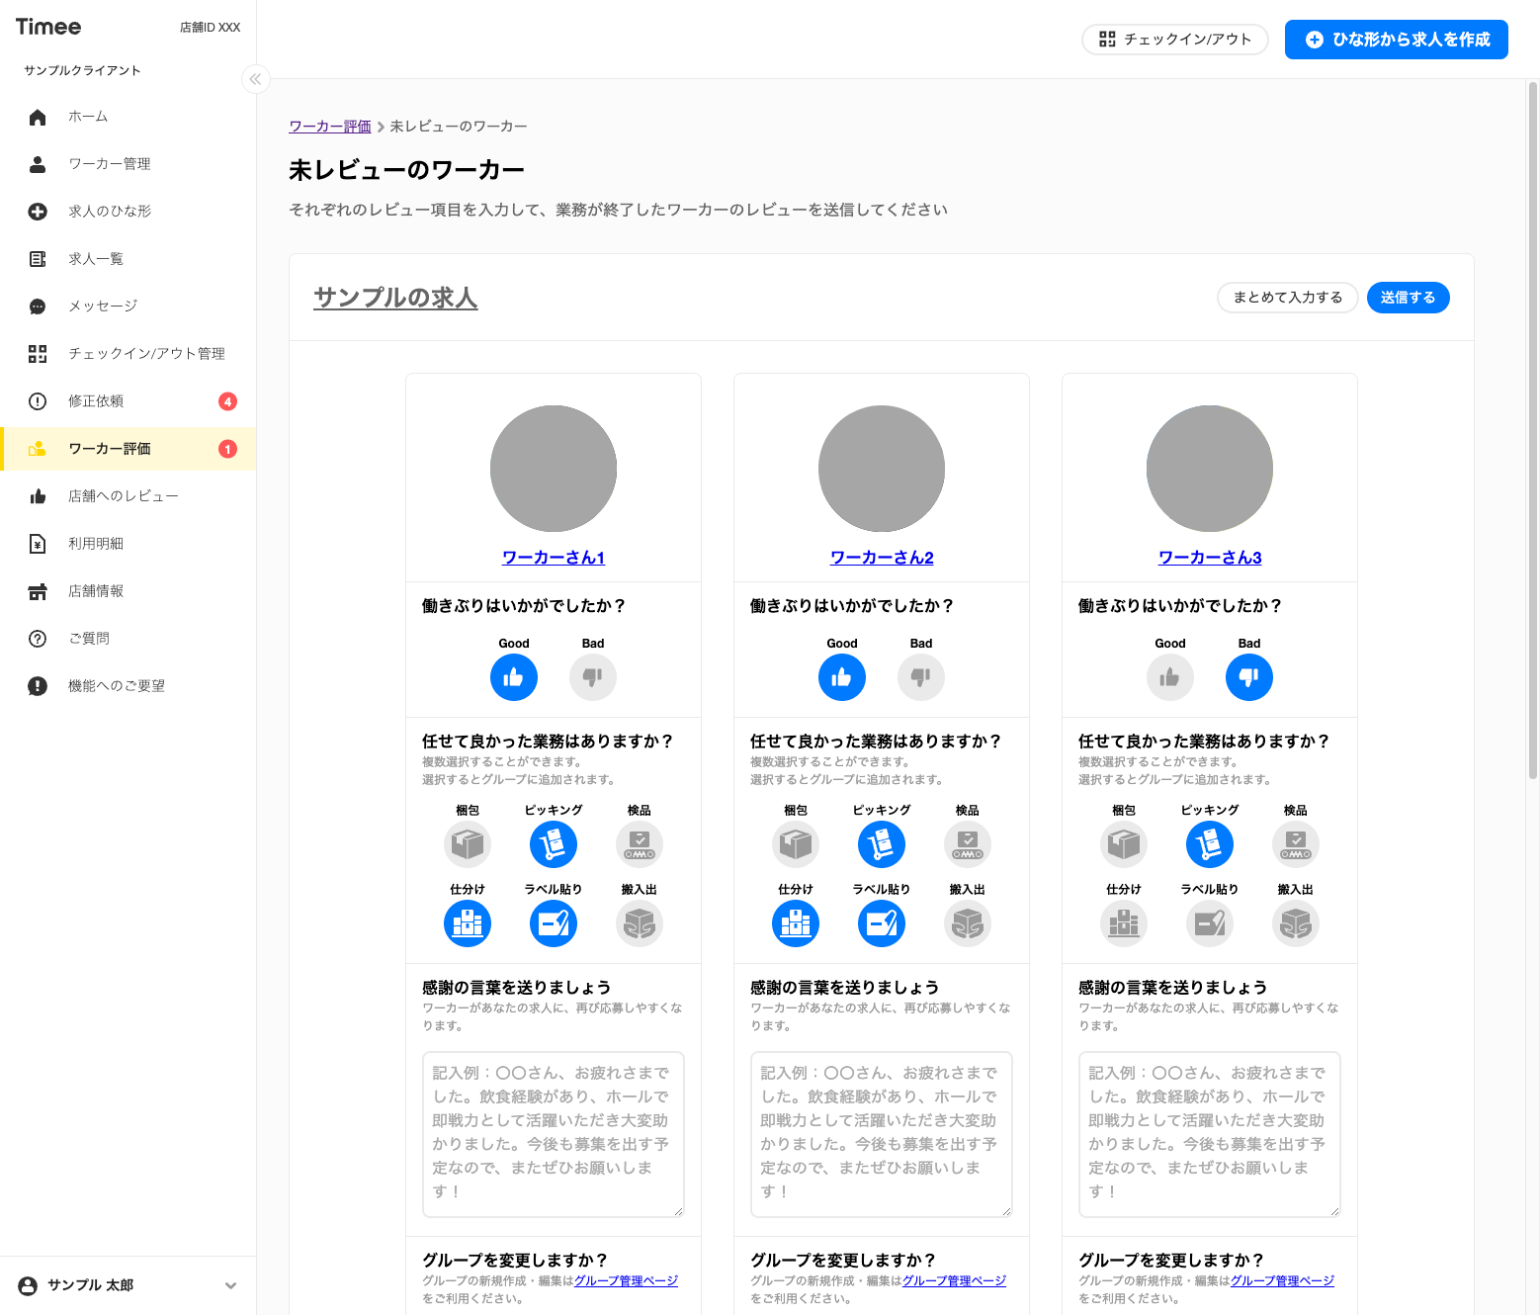This screenshot has height=1315, width=1540.
Task: Toggle 搬入出 task icon for ワーカーさん3
Action: (x=1296, y=923)
